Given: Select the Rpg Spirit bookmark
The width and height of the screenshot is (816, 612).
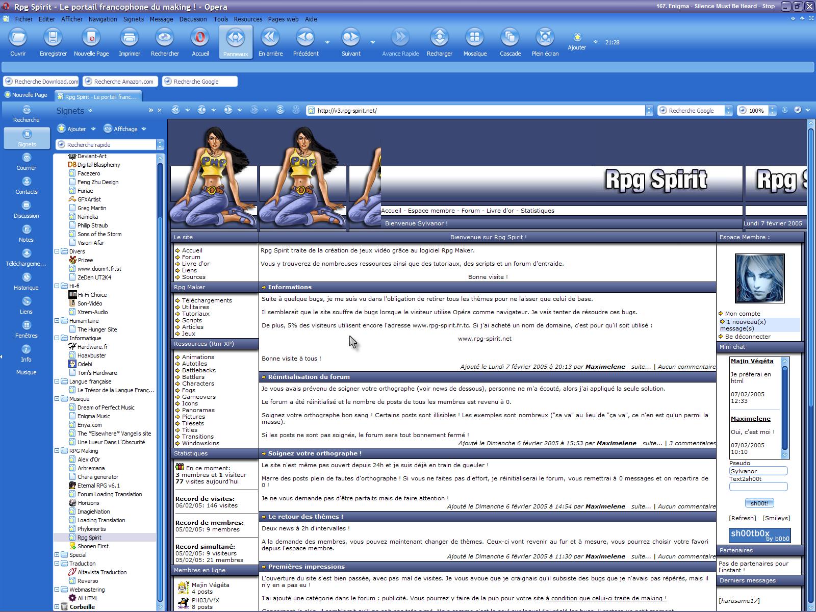Looking at the screenshot, I should pos(89,538).
